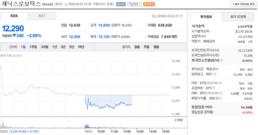Click the calendar icon beside the date
The image size is (258, 135).
point(66,4)
